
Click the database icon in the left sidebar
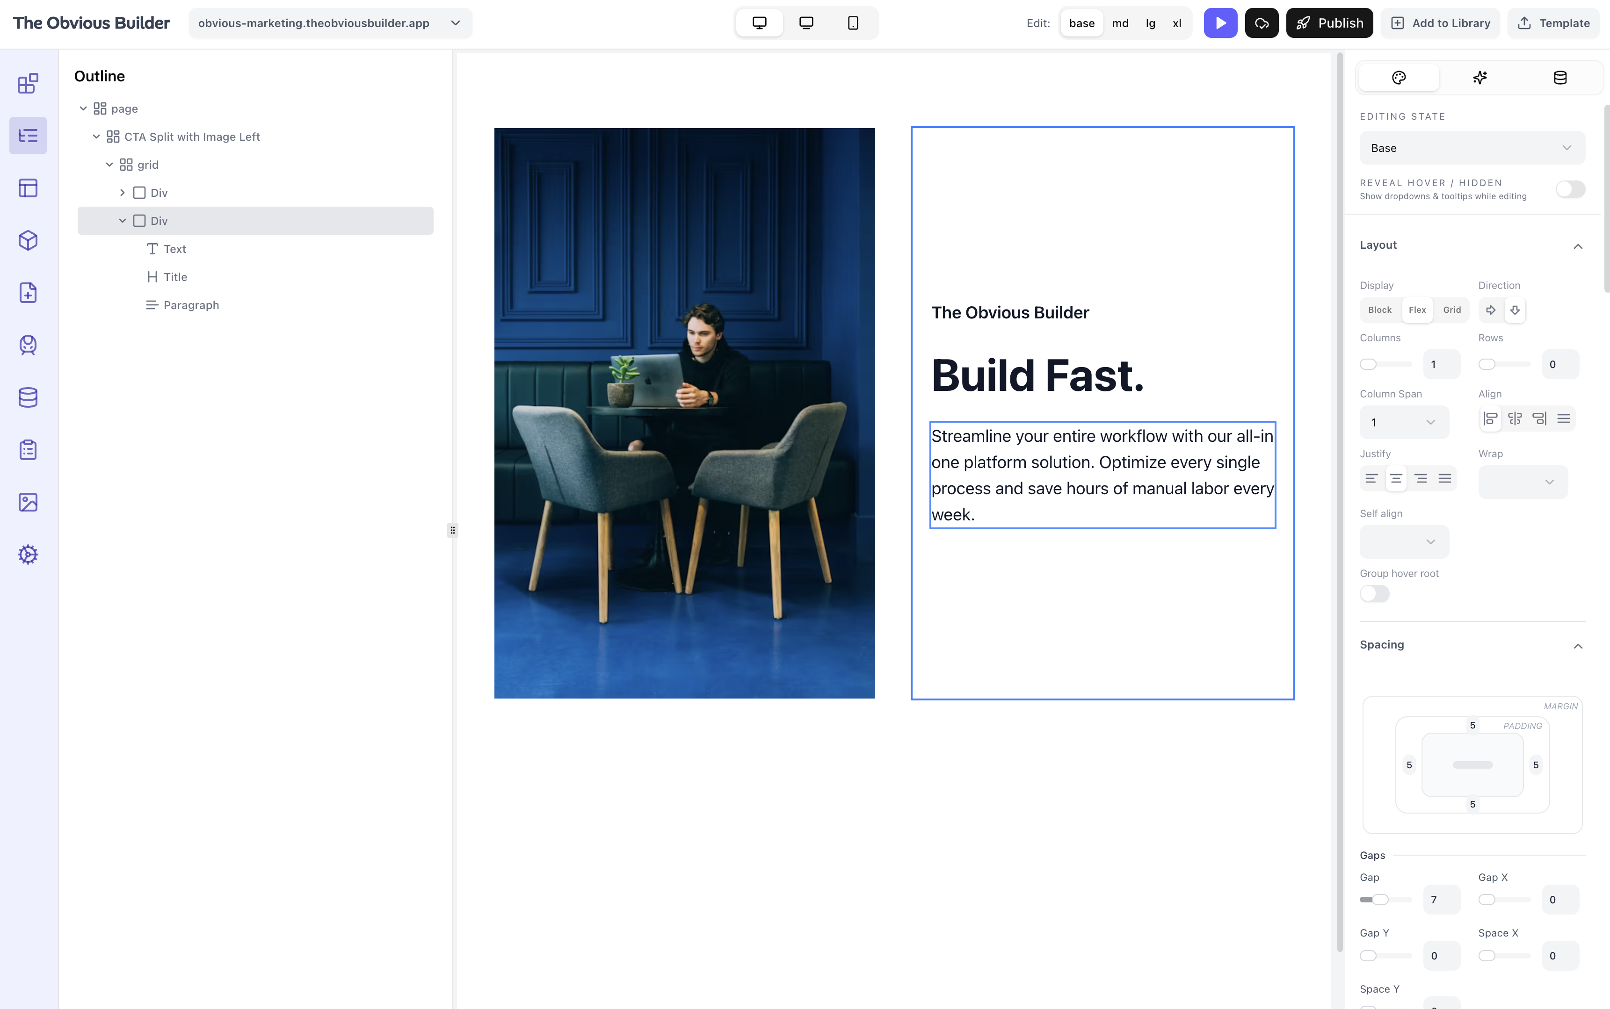tap(28, 397)
